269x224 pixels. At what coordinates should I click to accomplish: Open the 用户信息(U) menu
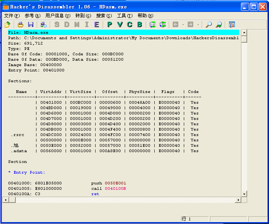click(x=58, y=16)
